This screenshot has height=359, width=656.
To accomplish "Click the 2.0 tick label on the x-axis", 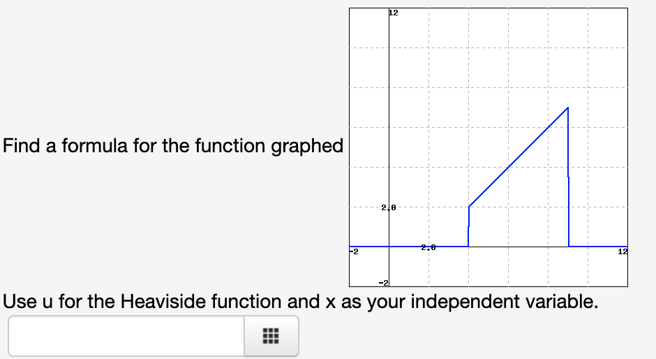I will tap(428, 247).
